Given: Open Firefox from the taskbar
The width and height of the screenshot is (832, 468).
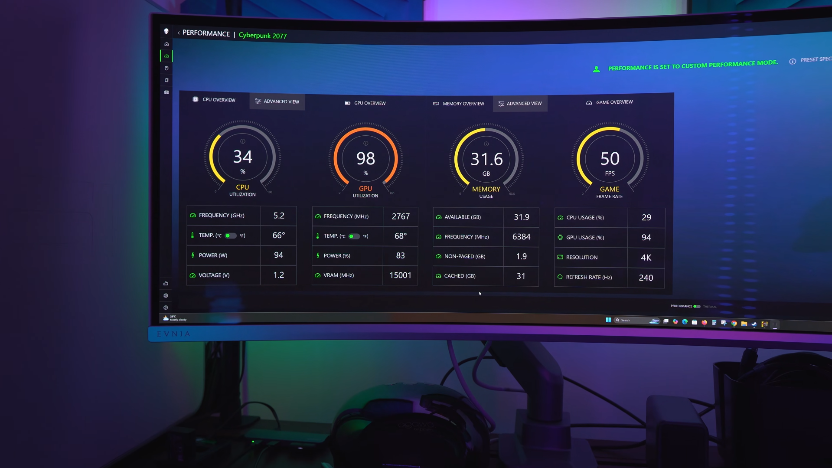Looking at the screenshot, I should [705, 323].
